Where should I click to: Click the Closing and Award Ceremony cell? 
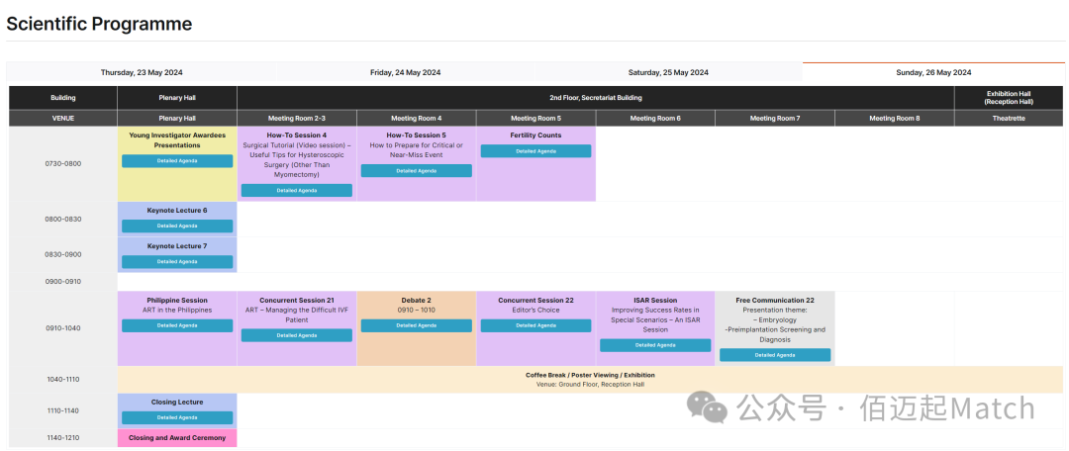[177, 437]
